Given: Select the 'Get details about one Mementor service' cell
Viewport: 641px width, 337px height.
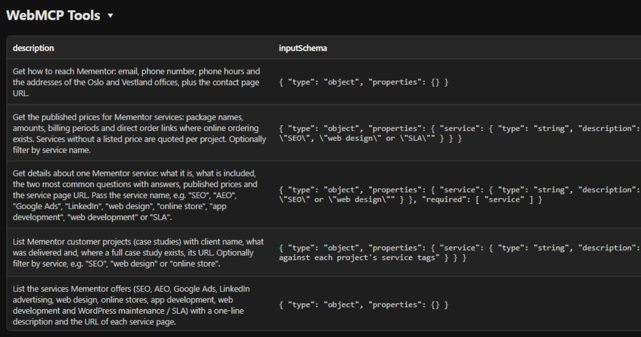Looking at the screenshot, I should click(x=139, y=195).
